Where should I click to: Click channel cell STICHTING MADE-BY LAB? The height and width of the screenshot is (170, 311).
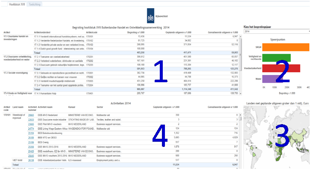tap(81, 119)
